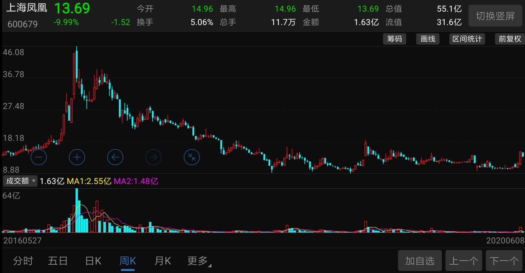Screen dimensions: 525x273
Task: Pan the chart right using the right arrow icon
Action: pyautogui.click(x=153, y=157)
